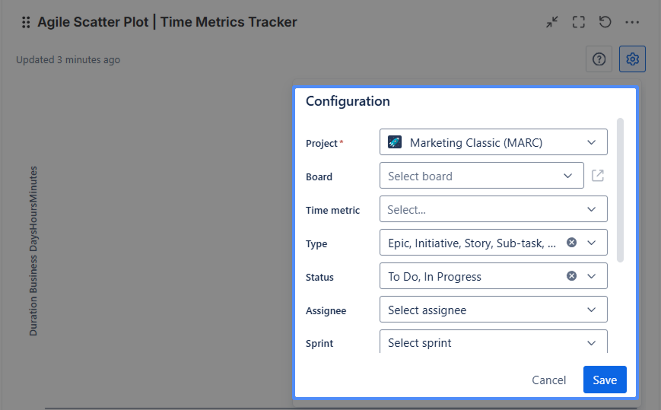
Task: Clear the selected Status values
Action: (x=571, y=276)
